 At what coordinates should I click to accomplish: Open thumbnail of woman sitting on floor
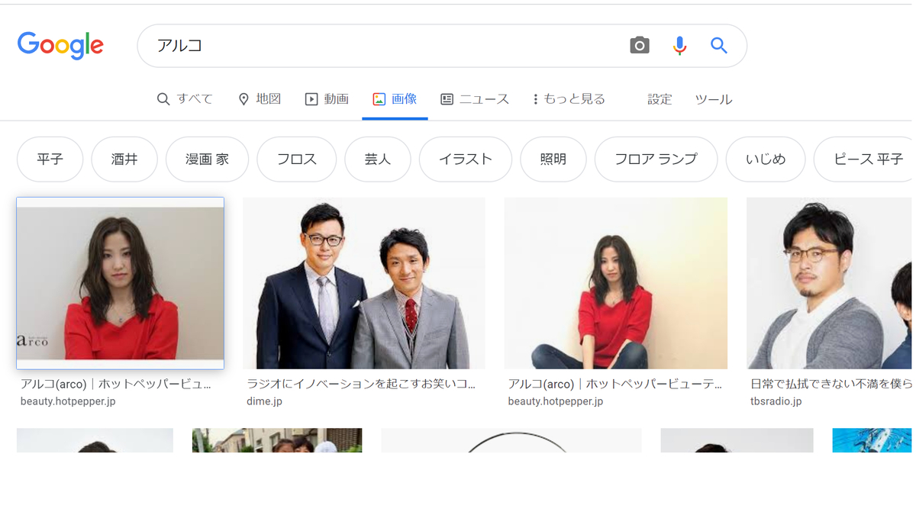[616, 283]
